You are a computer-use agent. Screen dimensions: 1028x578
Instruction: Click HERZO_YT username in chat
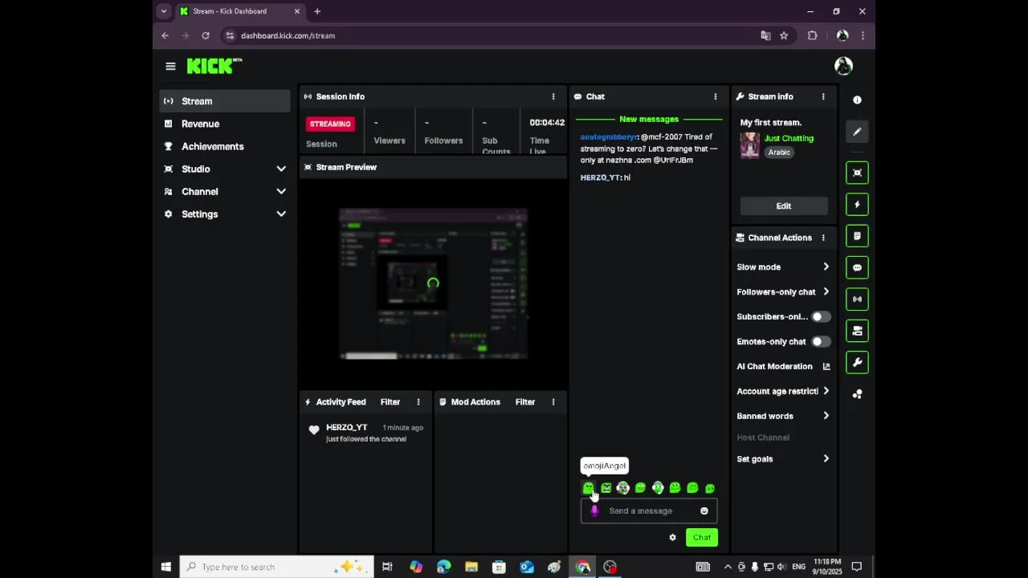pos(600,177)
